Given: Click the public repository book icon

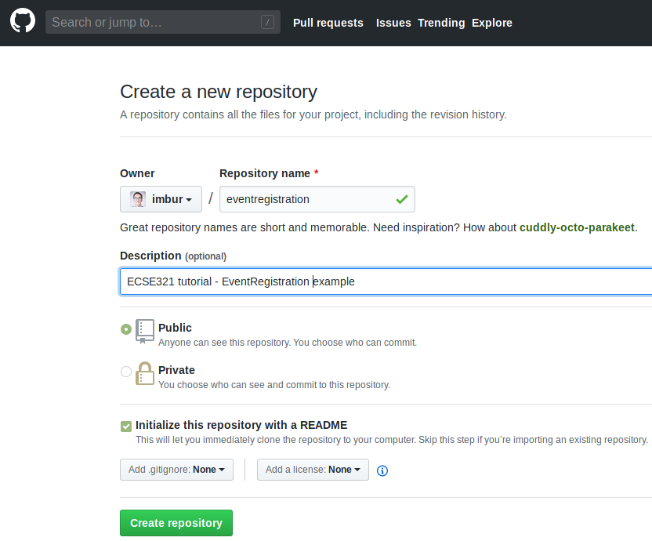Looking at the screenshot, I should (145, 332).
